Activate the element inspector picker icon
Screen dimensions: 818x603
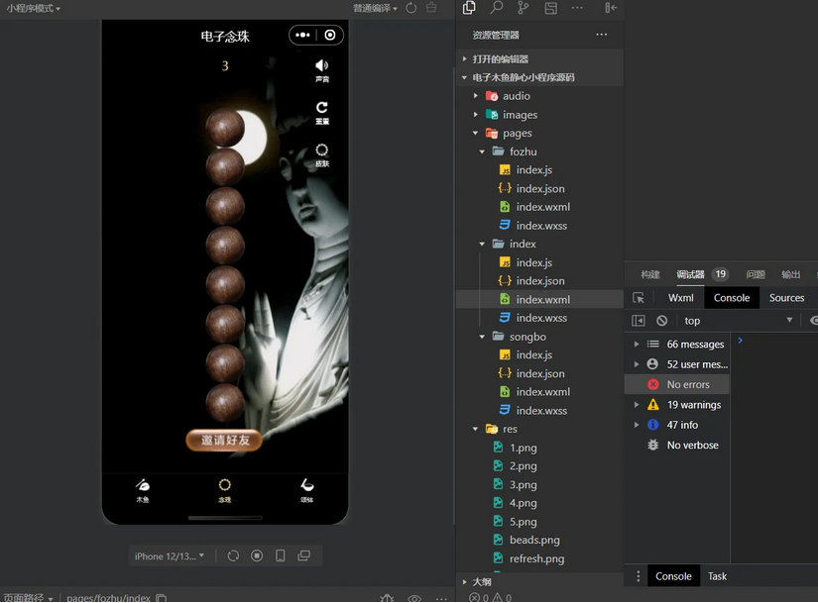(639, 298)
